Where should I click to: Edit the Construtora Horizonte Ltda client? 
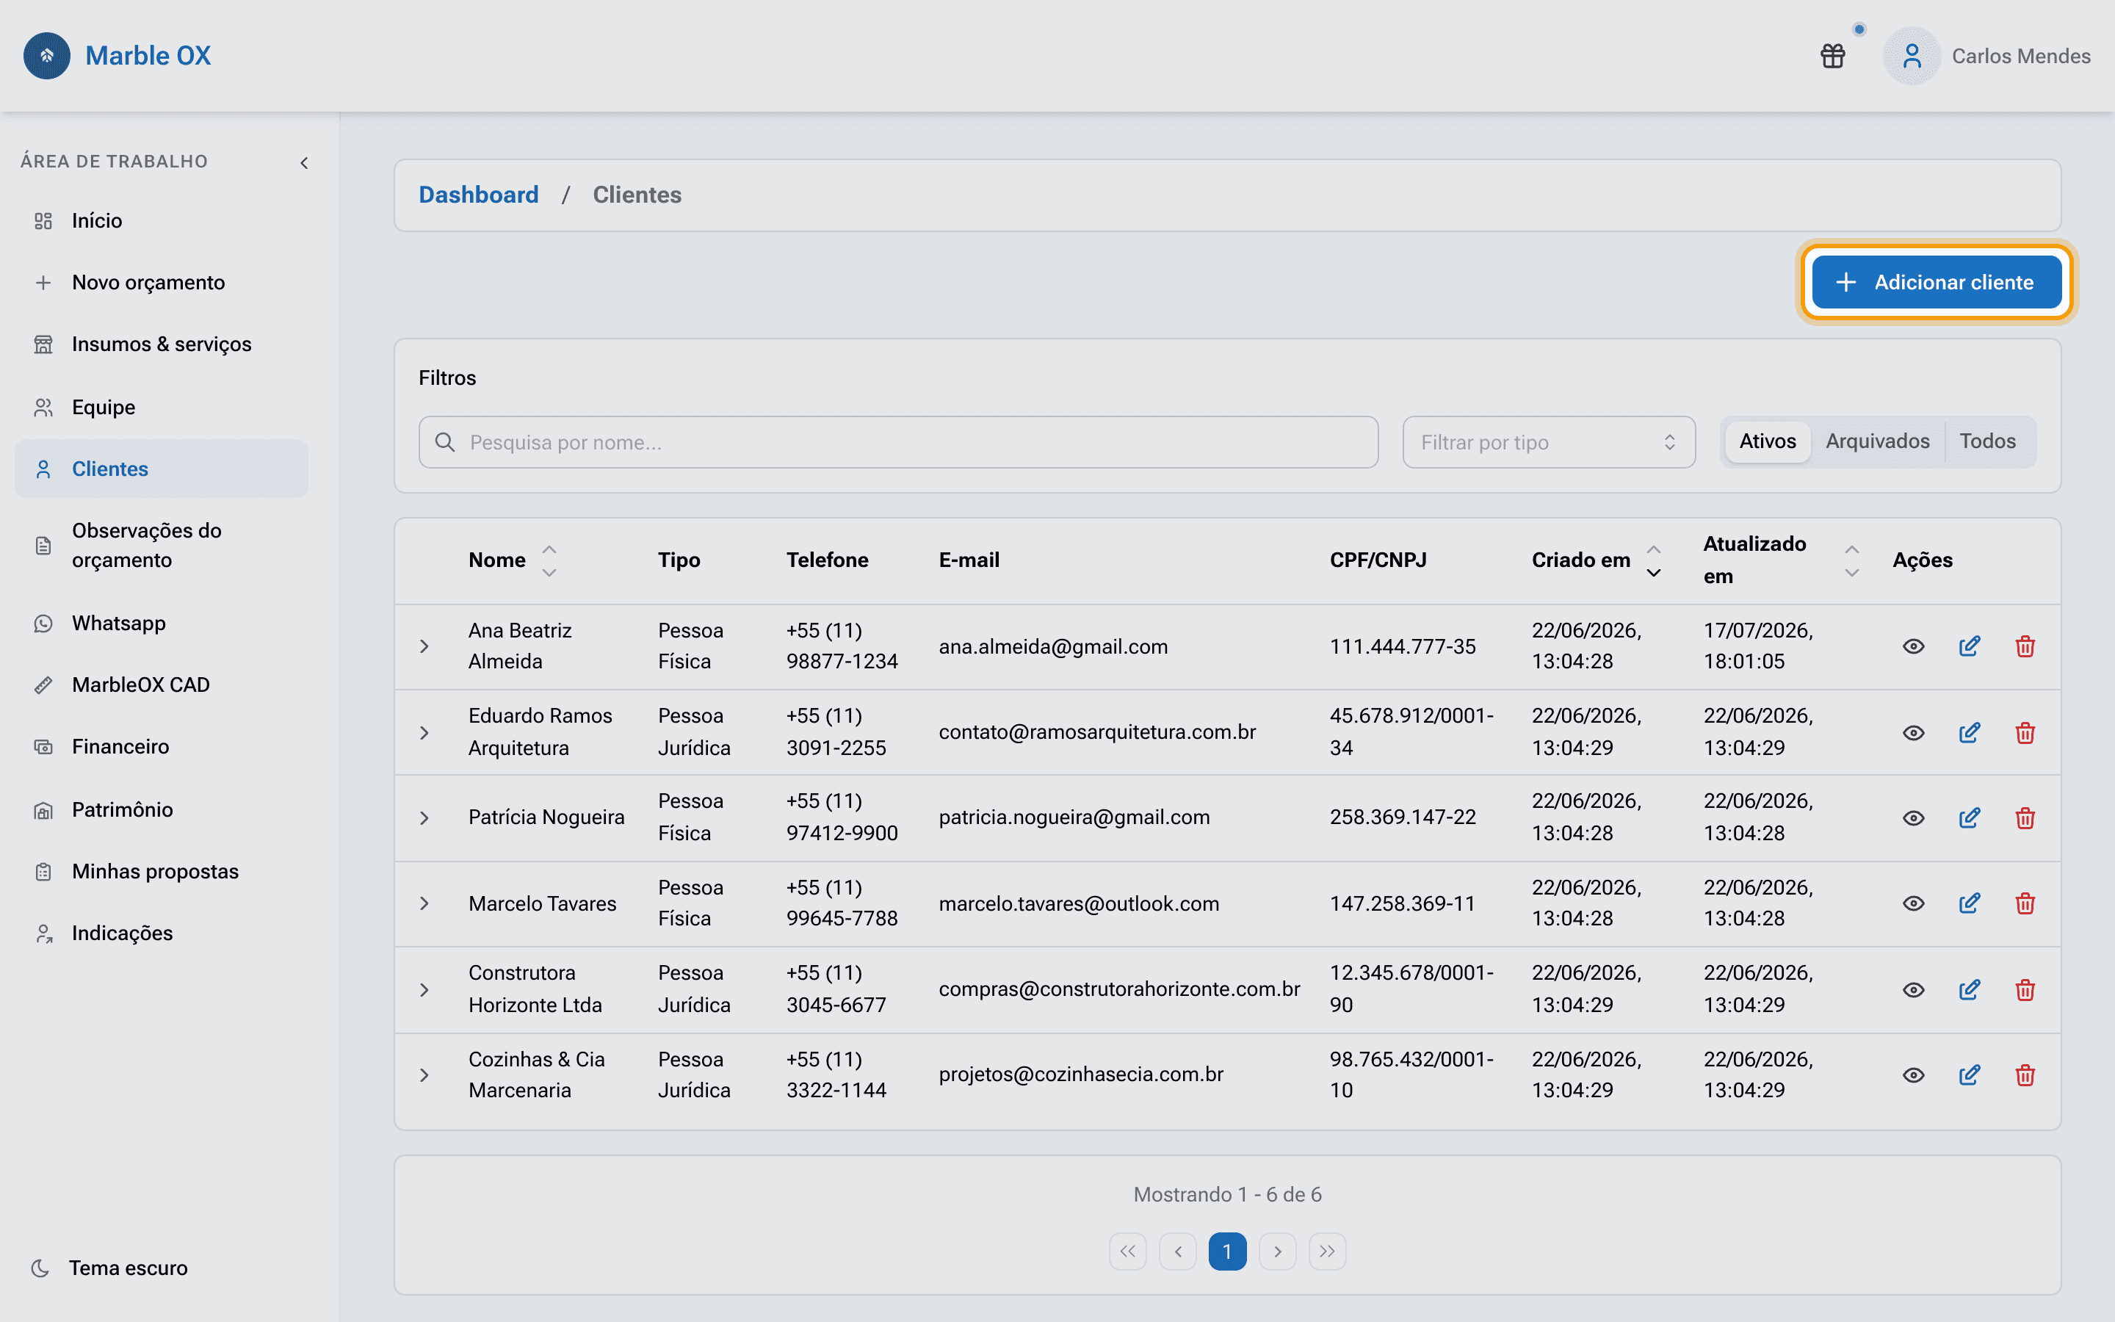(1969, 990)
